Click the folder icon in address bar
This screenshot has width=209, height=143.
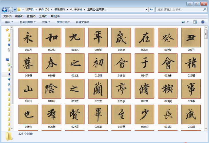(x=19, y=10)
